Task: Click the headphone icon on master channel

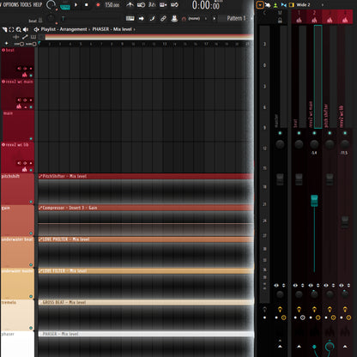Action: tap(280, 21)
